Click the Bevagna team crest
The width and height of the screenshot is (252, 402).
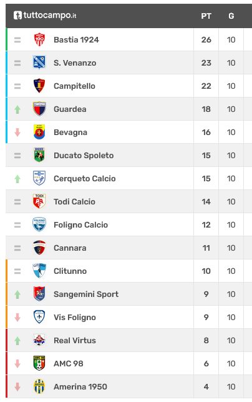tap(39, 132)
